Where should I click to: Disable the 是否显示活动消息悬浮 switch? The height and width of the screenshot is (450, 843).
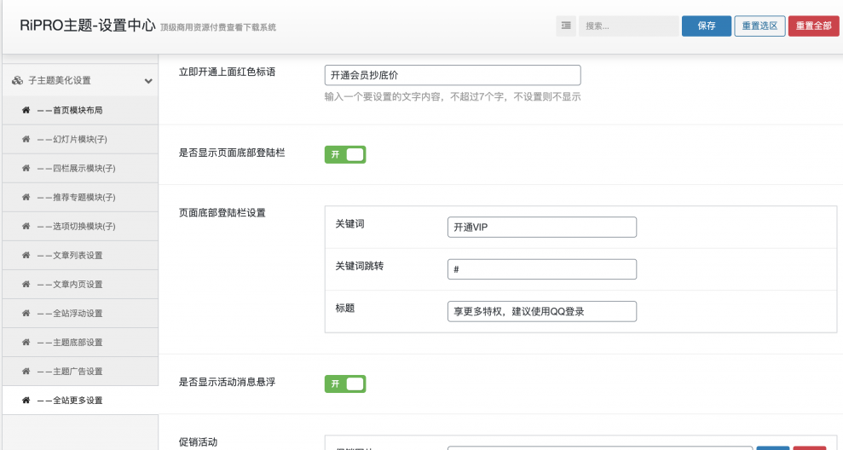click(x=344, y=384)
